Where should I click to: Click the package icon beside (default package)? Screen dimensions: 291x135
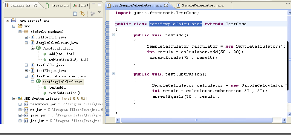26,32
